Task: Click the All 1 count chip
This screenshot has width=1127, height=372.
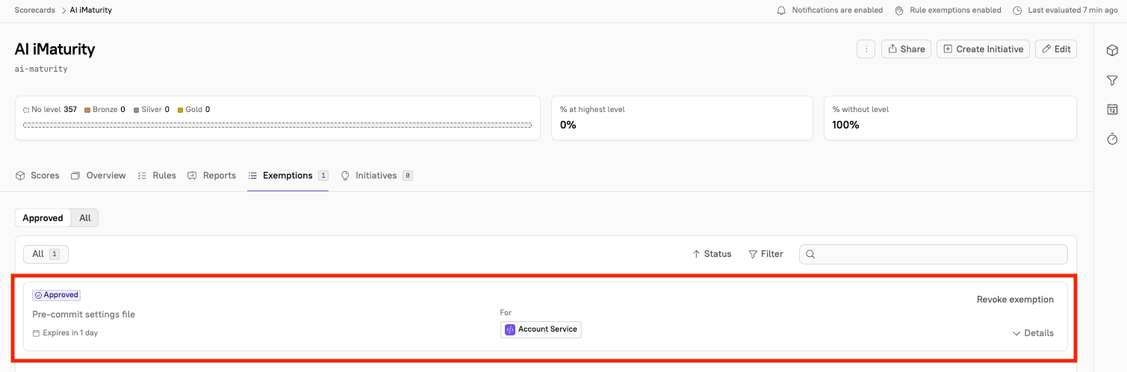Action: [x=46, y=254]
